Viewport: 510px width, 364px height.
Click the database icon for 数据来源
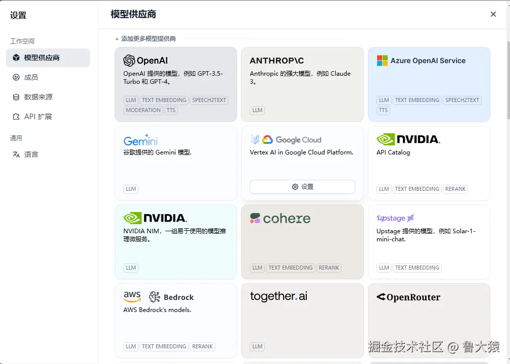16,97
